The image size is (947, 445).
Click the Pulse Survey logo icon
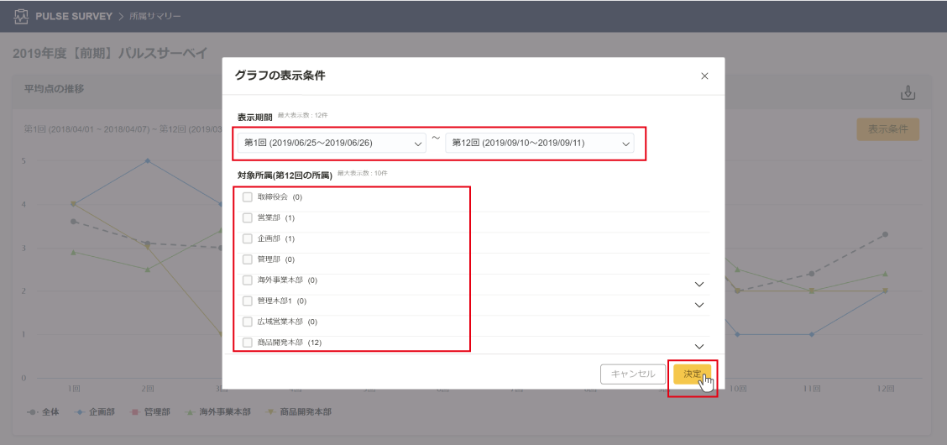(21, 16)
